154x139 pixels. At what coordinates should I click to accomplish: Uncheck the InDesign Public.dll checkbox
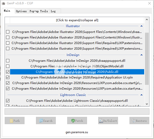click(8, 72)
